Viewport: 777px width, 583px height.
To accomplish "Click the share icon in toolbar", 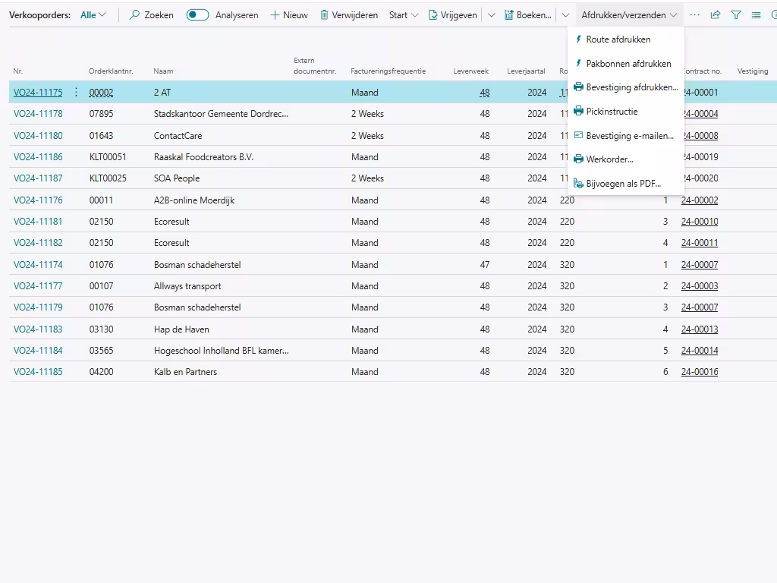I will point(715,15).
